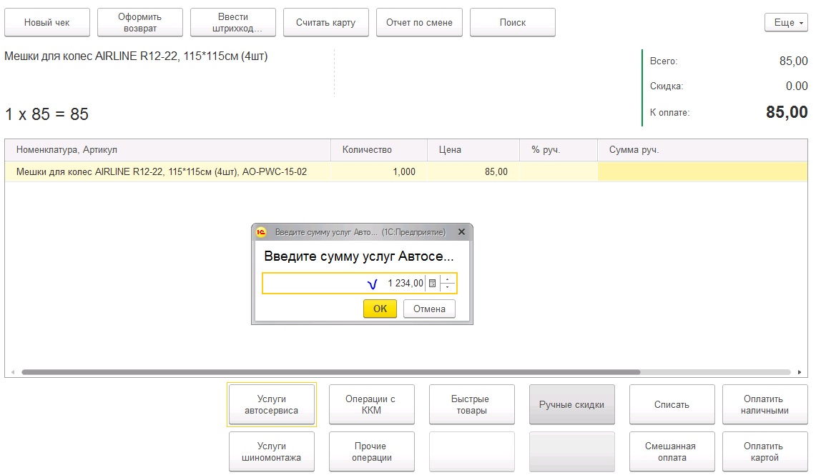Image resolution: width=816 pixels, height=475 pixels.
Task: Pay with Оплатить картой
Action: [765, 452]
